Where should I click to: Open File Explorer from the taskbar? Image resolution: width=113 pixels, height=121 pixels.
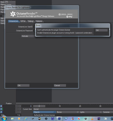pos(12,119)
